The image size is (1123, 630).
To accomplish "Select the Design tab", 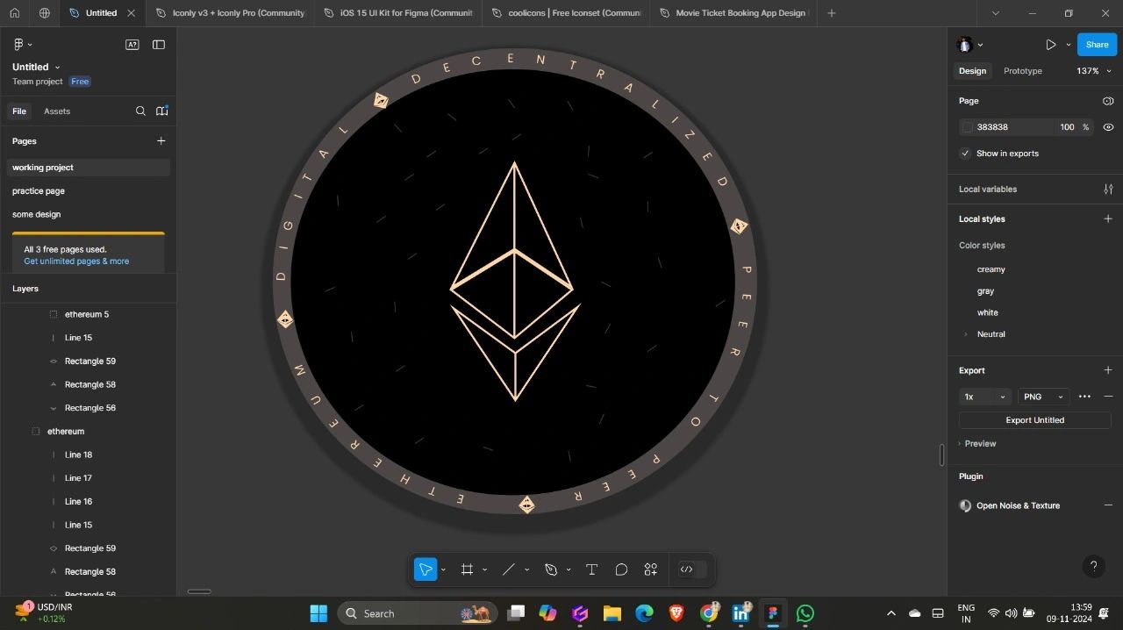I will (x=972, y=71).
